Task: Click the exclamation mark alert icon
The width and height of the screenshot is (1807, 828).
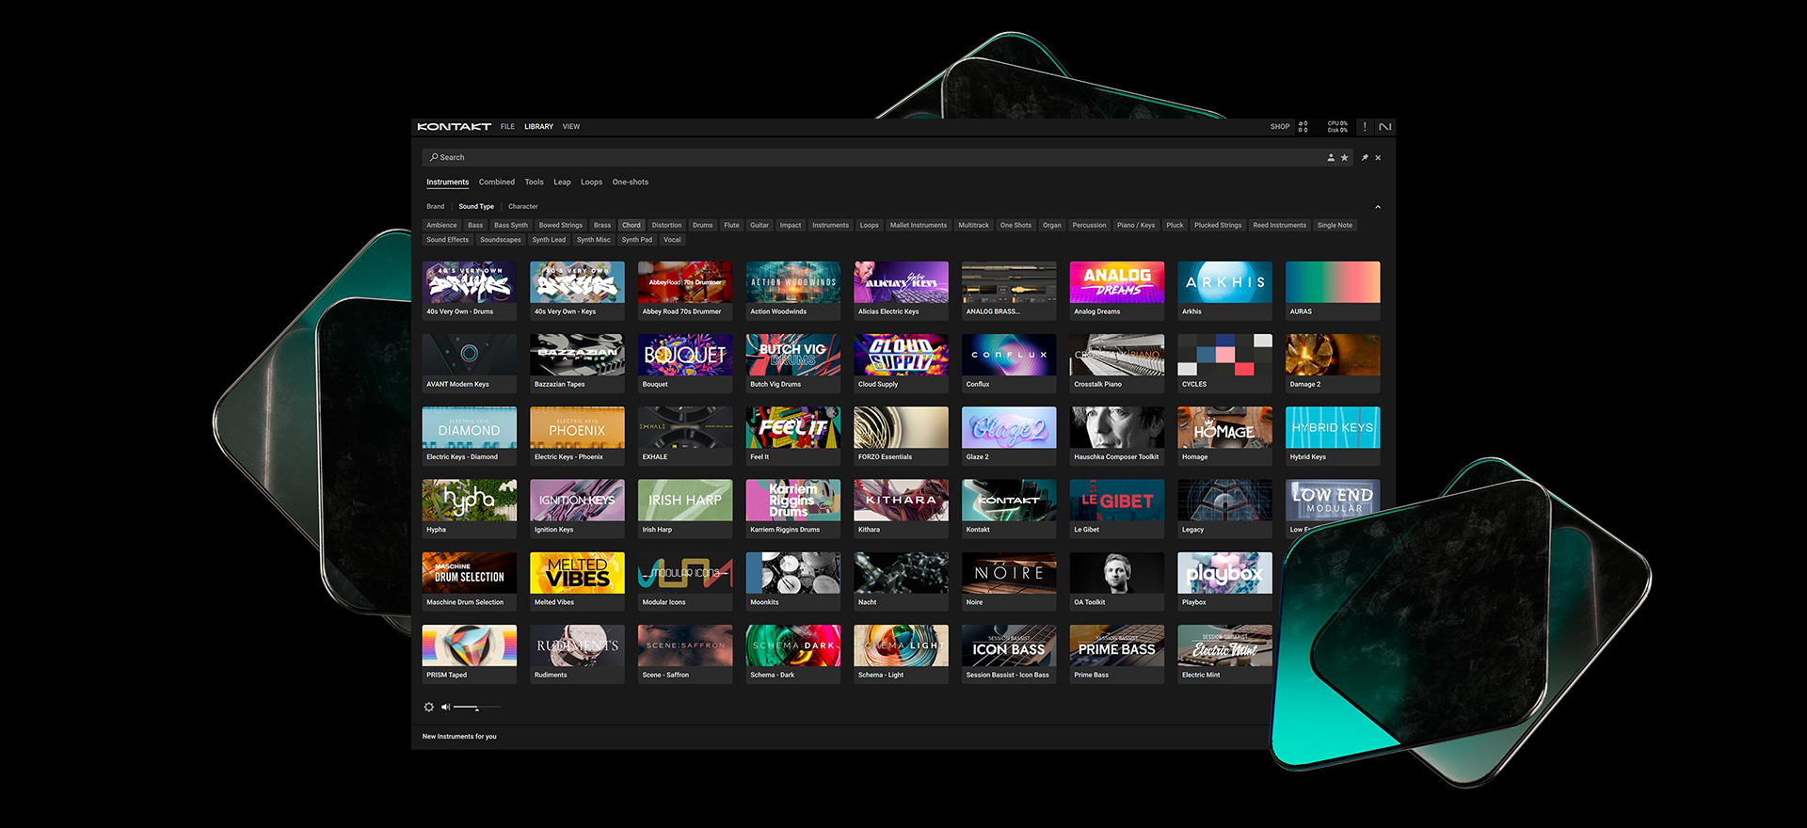Action: [1365, 127]
